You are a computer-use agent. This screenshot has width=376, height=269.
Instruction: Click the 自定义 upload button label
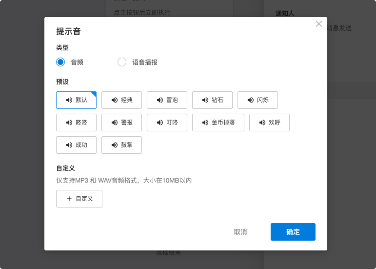pyautogui.click(x=84, y=199)
